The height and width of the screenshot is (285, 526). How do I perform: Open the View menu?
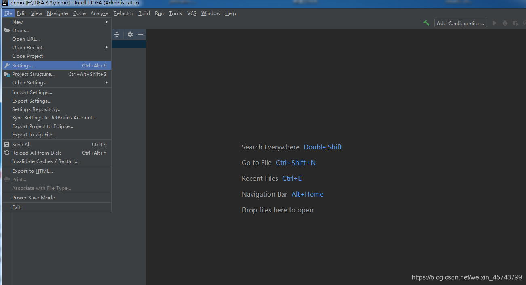(x=36, y=13)
